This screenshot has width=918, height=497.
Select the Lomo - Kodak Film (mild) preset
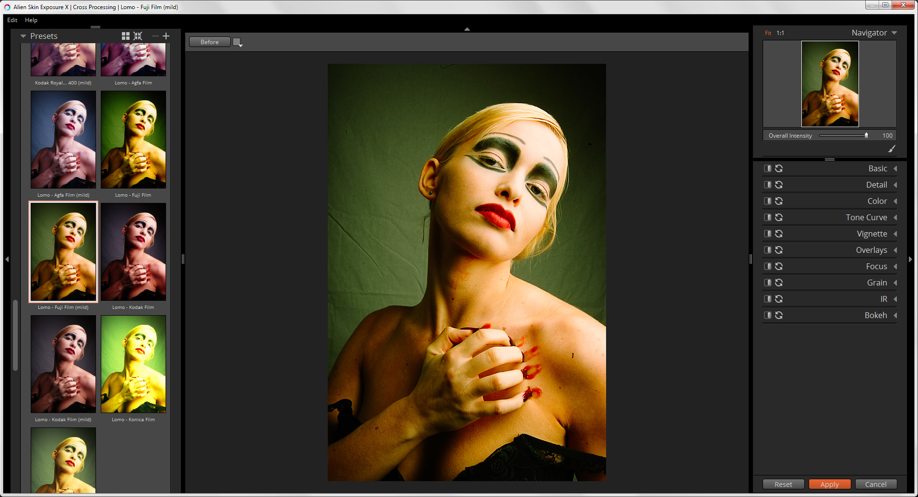63,364
